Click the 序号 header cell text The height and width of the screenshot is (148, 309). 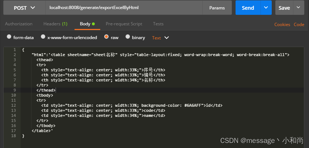pos(149,70)
